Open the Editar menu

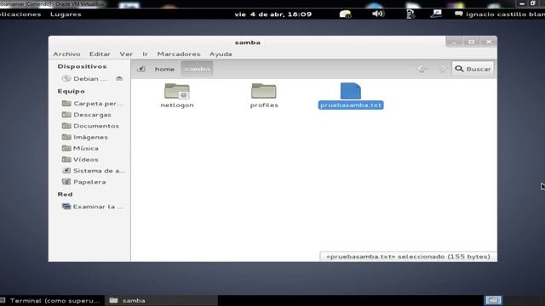coord(100,54)
